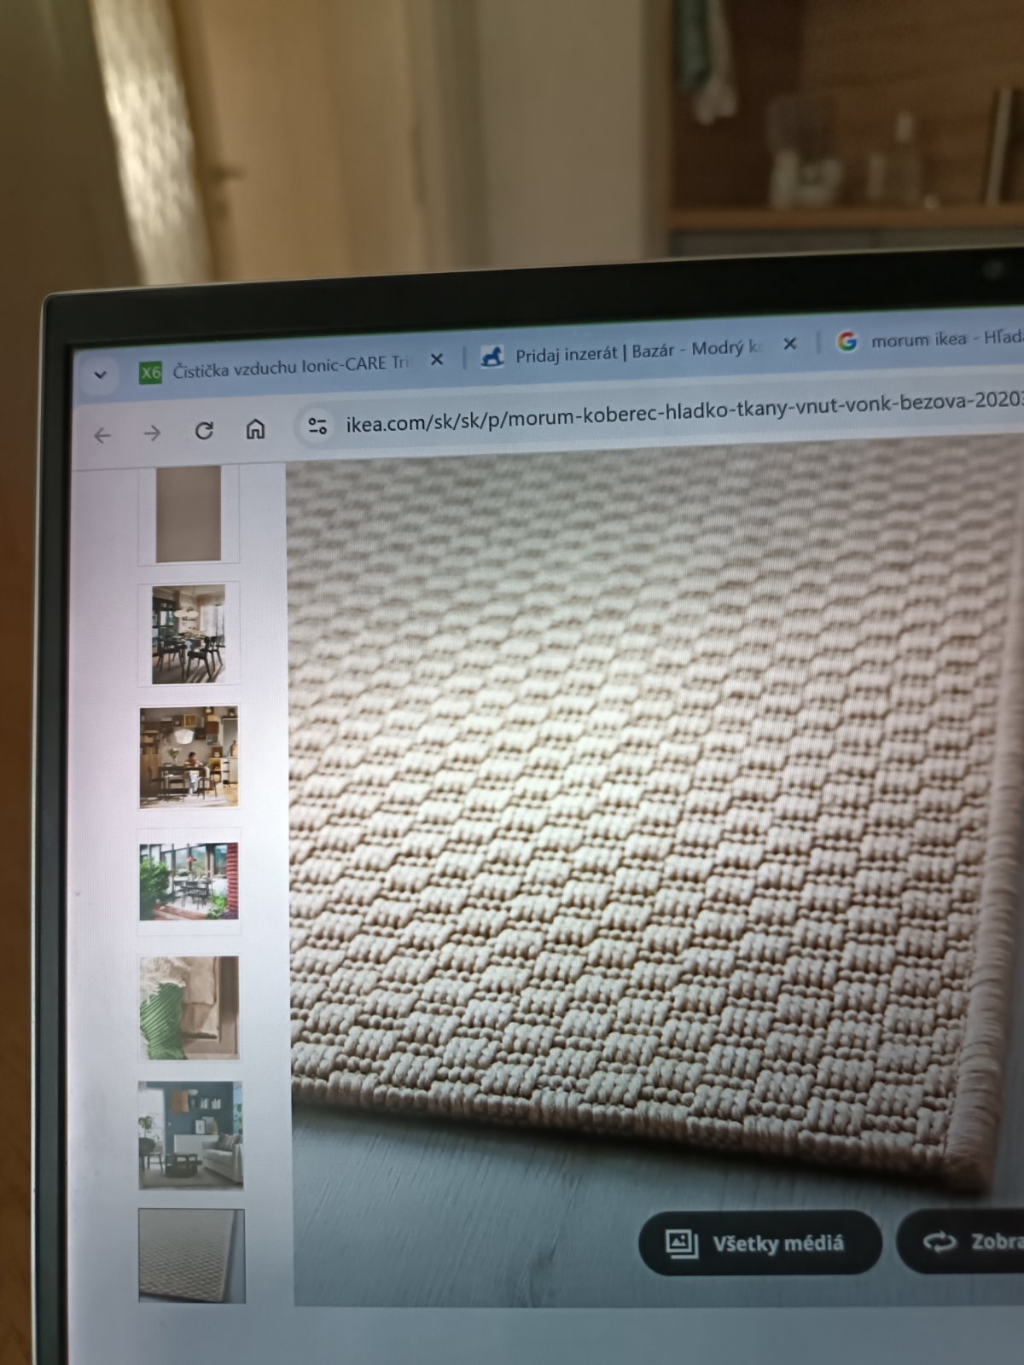Reload the IKEA page

click(204, 431)
